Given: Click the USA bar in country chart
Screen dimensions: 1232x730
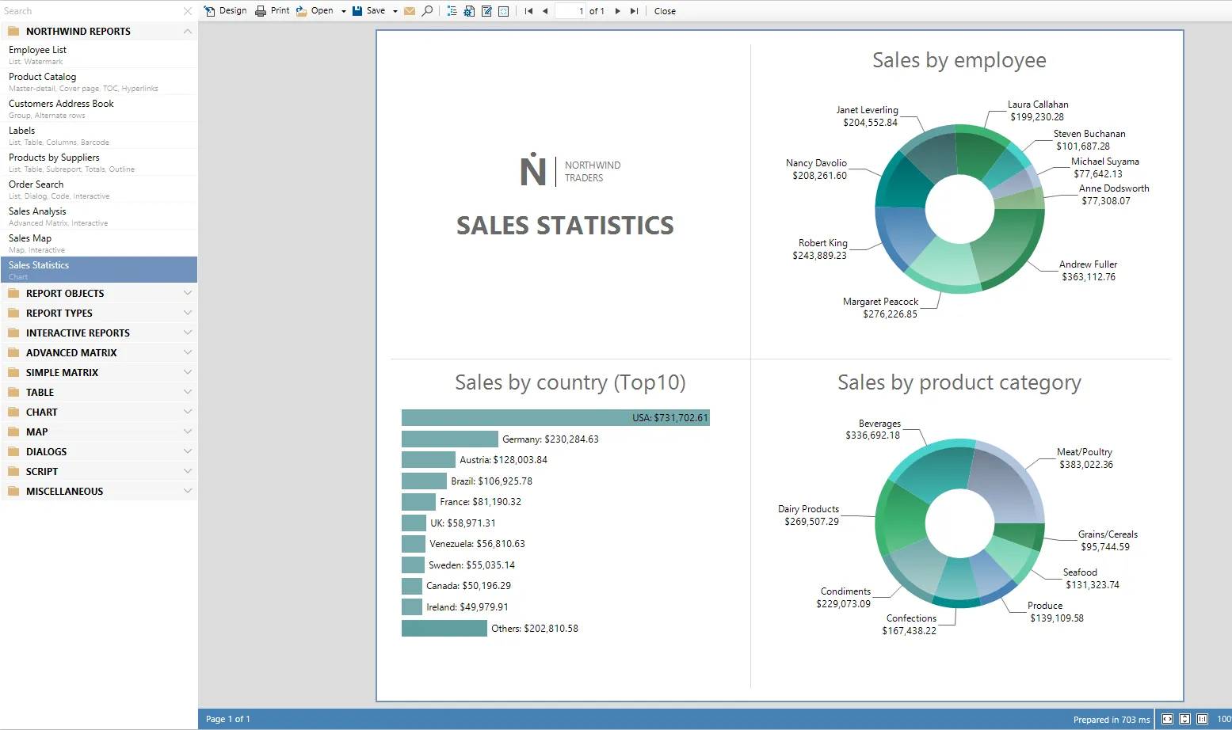Looking at the screenshot, I should [x=555, y=417].
